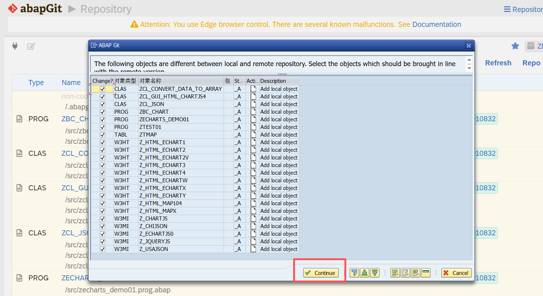
Task: Click the Z_HTML_ECHART2V object name cell
Action: (x=181, y=158)
